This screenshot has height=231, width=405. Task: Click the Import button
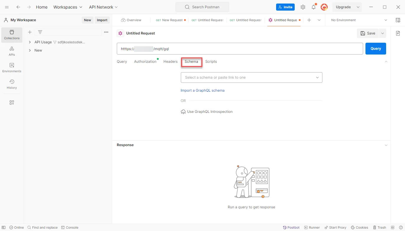tap(102, 20)
